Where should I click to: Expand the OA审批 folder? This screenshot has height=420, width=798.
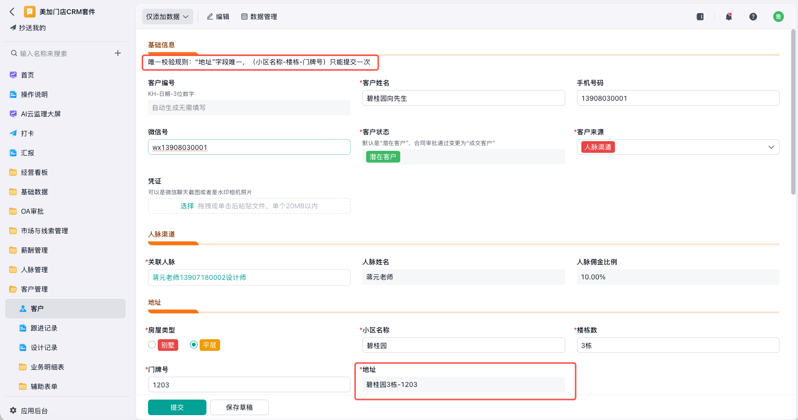pos(65,211)
